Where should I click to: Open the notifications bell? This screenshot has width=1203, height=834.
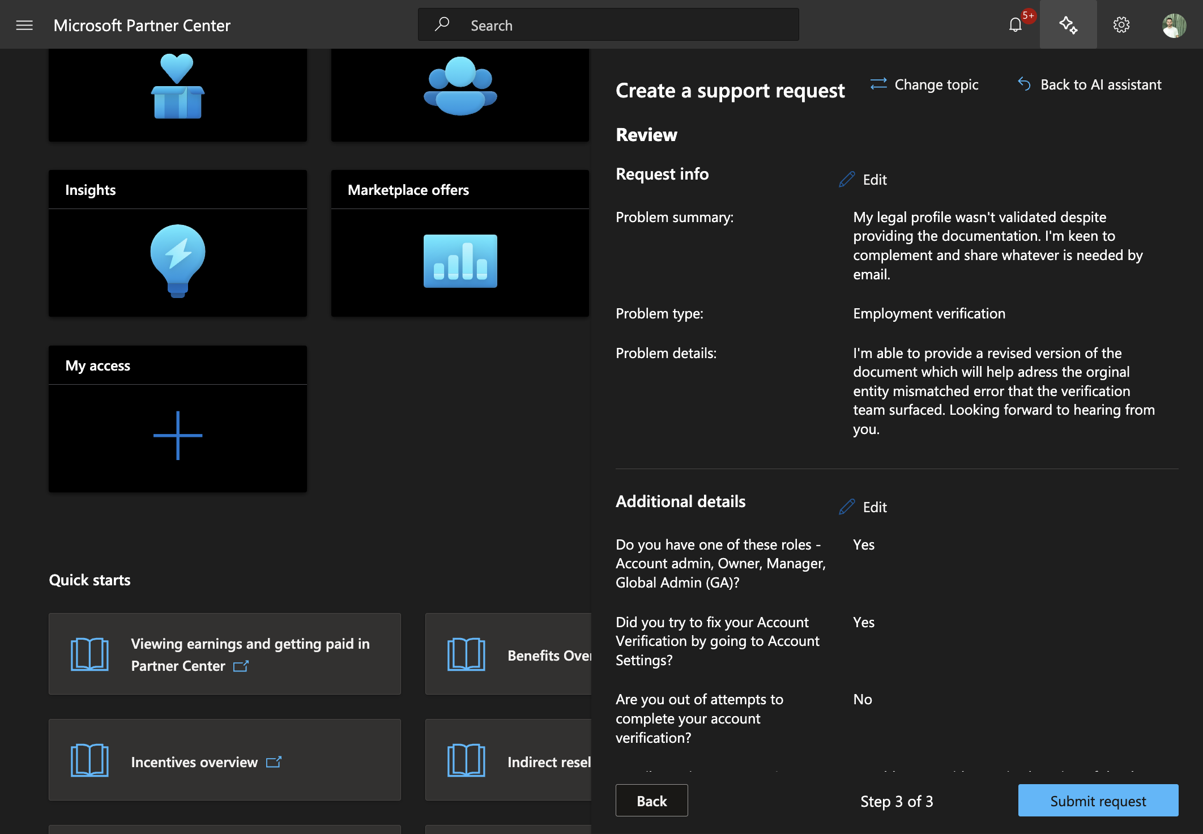tap(1016, 24)
